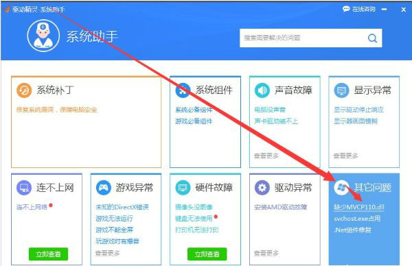Open 未知的DirectX错误 link

122,207
